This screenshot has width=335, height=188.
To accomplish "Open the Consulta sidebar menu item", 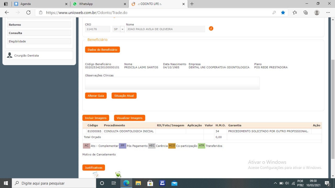I will [39, 33].
